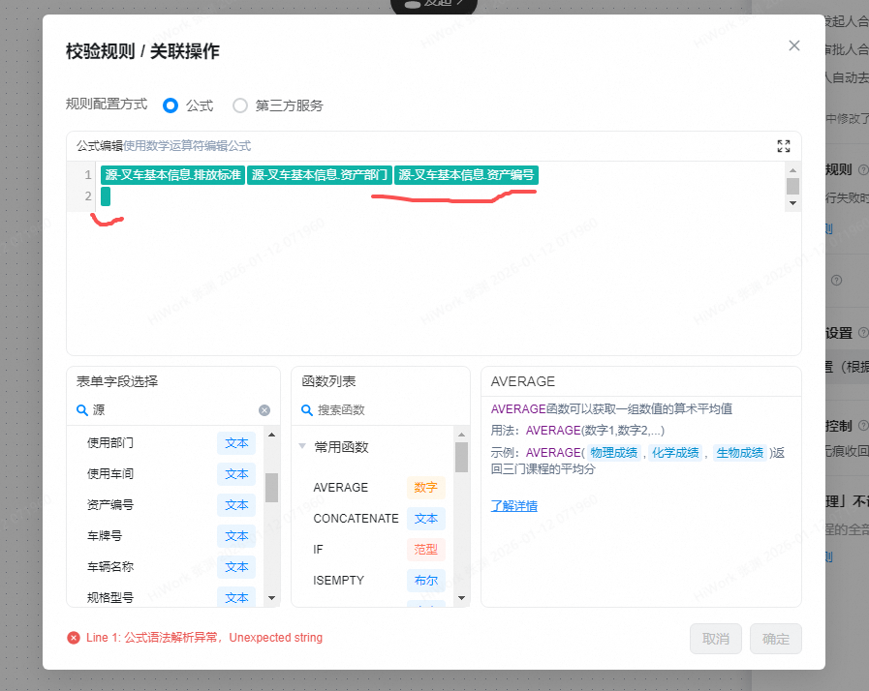Select the 第三方服务 radio button
Viewport: 869px width, 691px height.
pyautogui.click(x=239, y=105)
